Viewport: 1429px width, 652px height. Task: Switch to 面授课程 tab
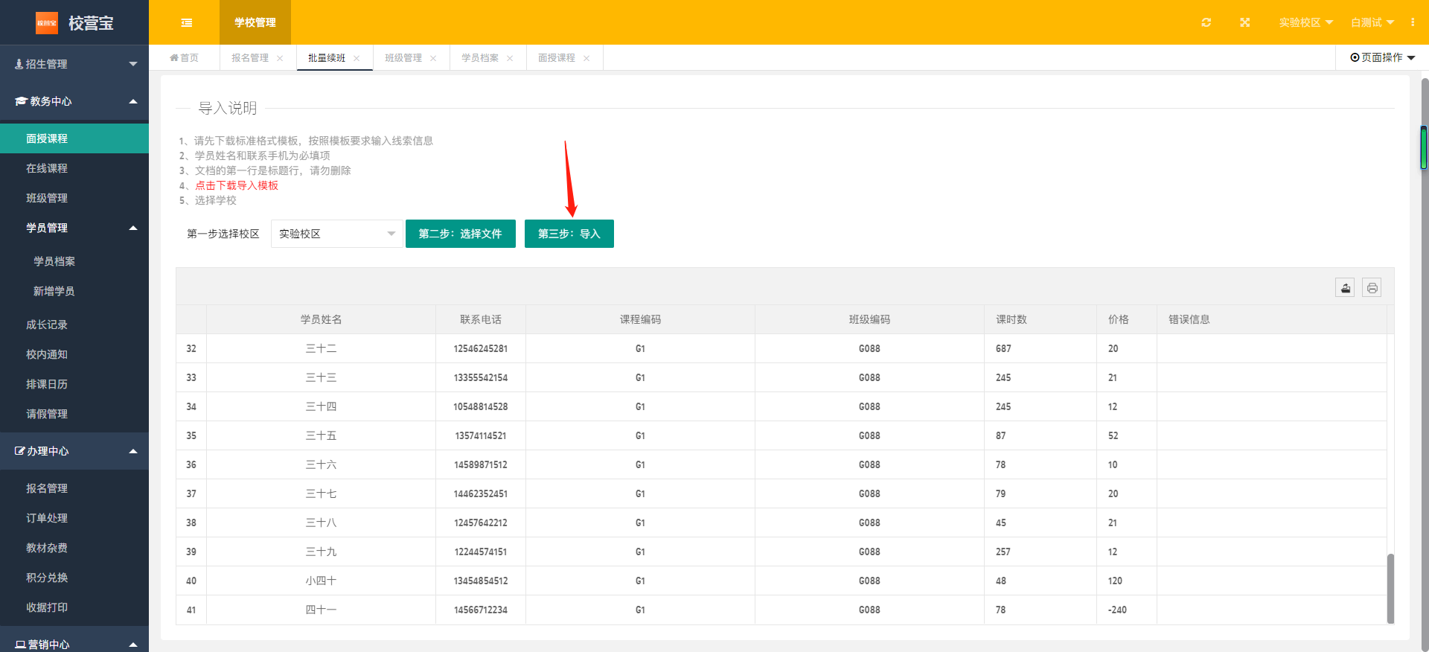click(x=557, y=58)
